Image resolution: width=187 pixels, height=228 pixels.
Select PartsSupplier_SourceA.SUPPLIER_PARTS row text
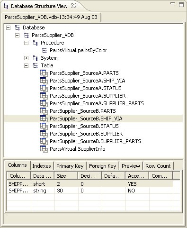[x=97, y=103]
